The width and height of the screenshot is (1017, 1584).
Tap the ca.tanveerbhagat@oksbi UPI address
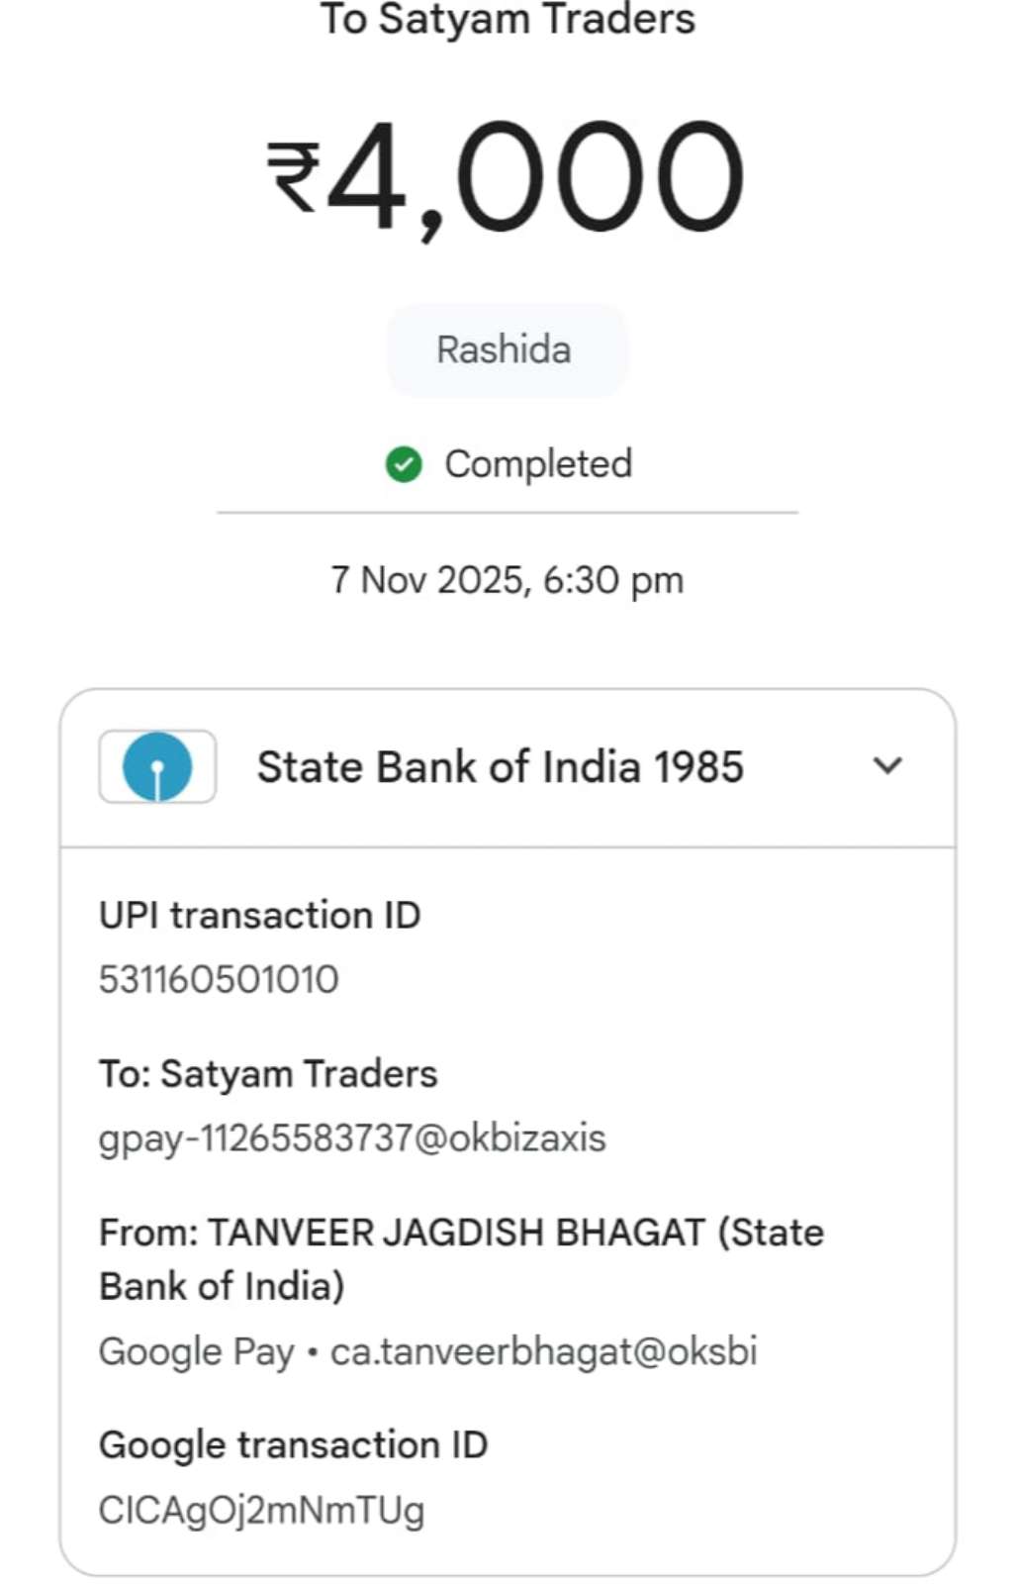543,1351
